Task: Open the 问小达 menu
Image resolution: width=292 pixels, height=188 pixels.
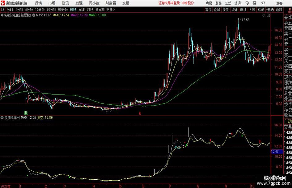Action: (x=94, y=3)
